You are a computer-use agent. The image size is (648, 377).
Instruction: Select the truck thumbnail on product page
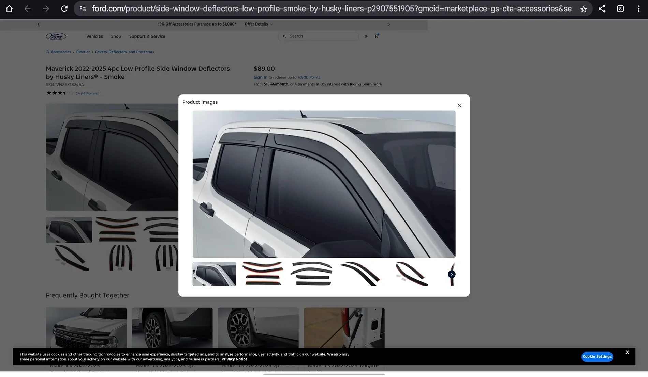(x=69, y=230)
